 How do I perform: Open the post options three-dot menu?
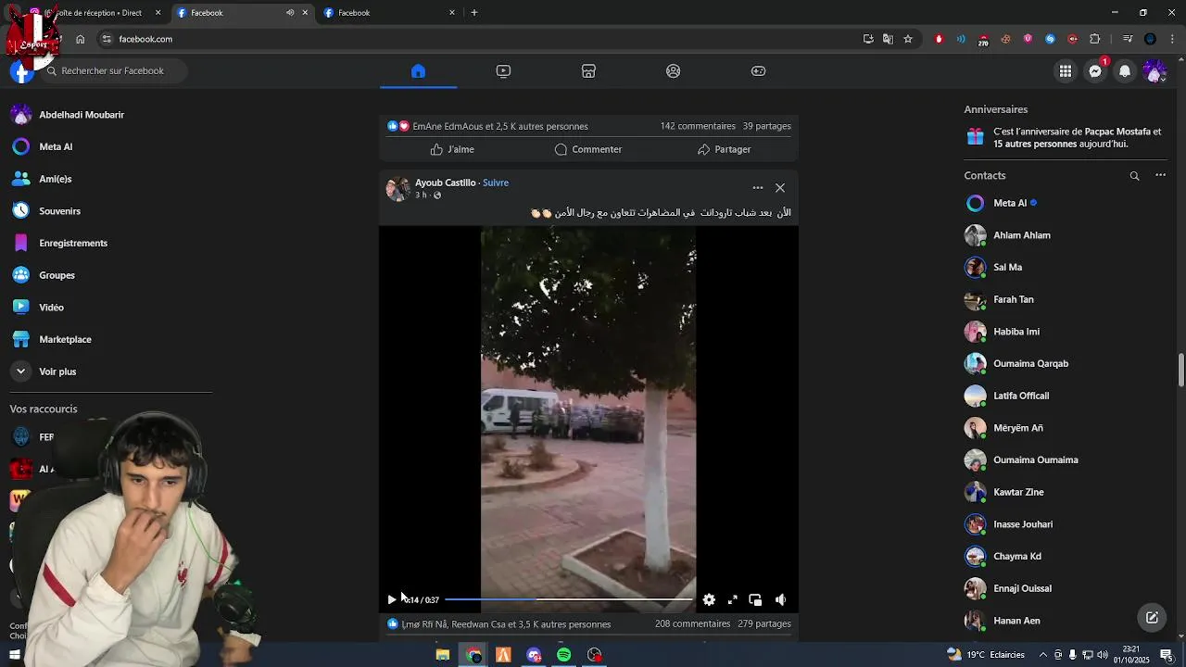point(758,188)
